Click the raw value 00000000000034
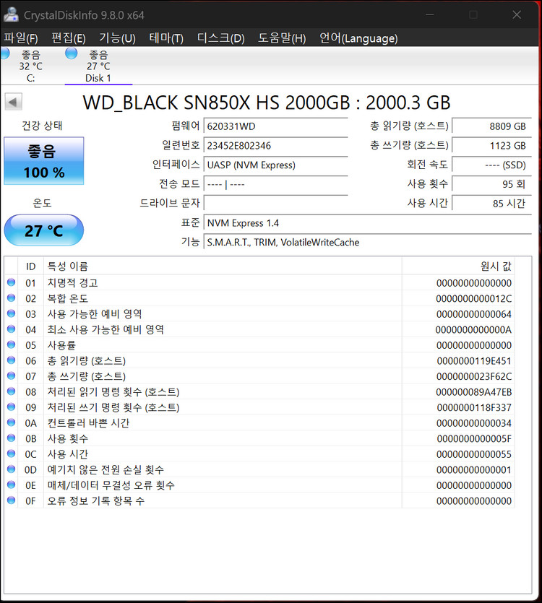 coord(473,423)
